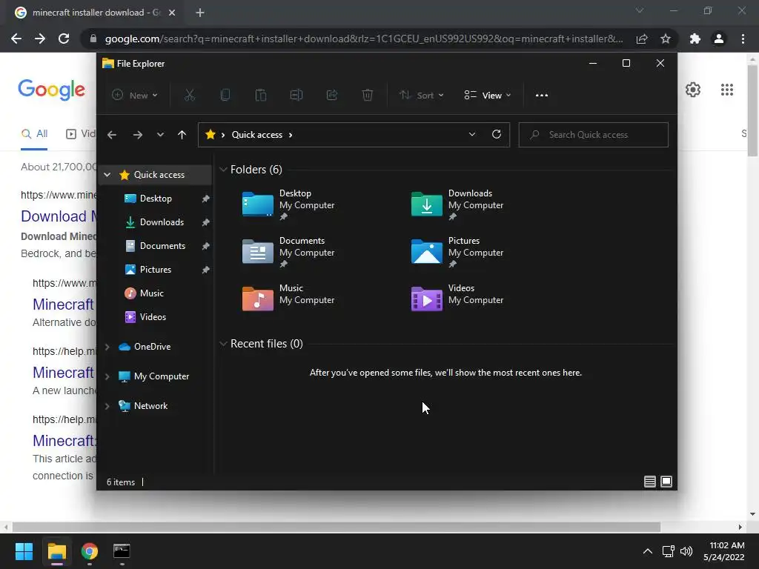Unpin Downloads using its sidebar pin icon
Screen dimensions: 759x569
pos(205,222)
